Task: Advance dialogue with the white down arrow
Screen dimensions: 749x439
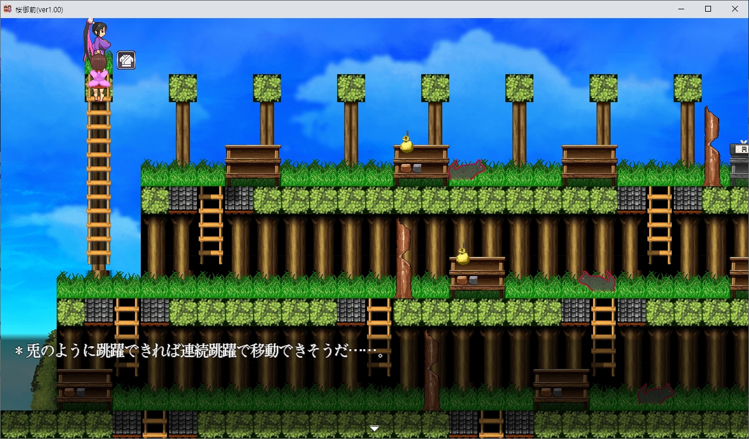Action: pos(374,428)
